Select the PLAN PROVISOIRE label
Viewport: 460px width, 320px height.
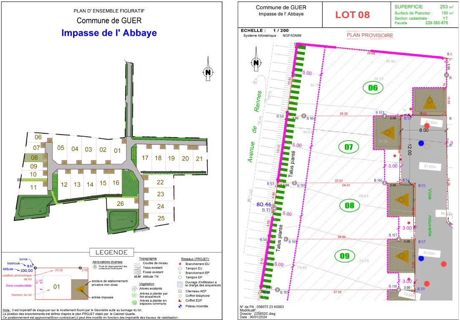pyautogui.click(x=369, y=35)
